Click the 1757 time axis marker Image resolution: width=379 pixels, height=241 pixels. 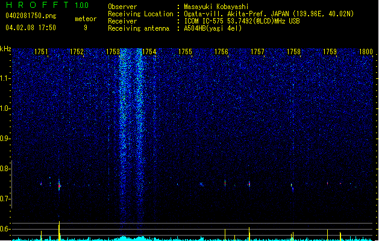[x=257, y=52]
